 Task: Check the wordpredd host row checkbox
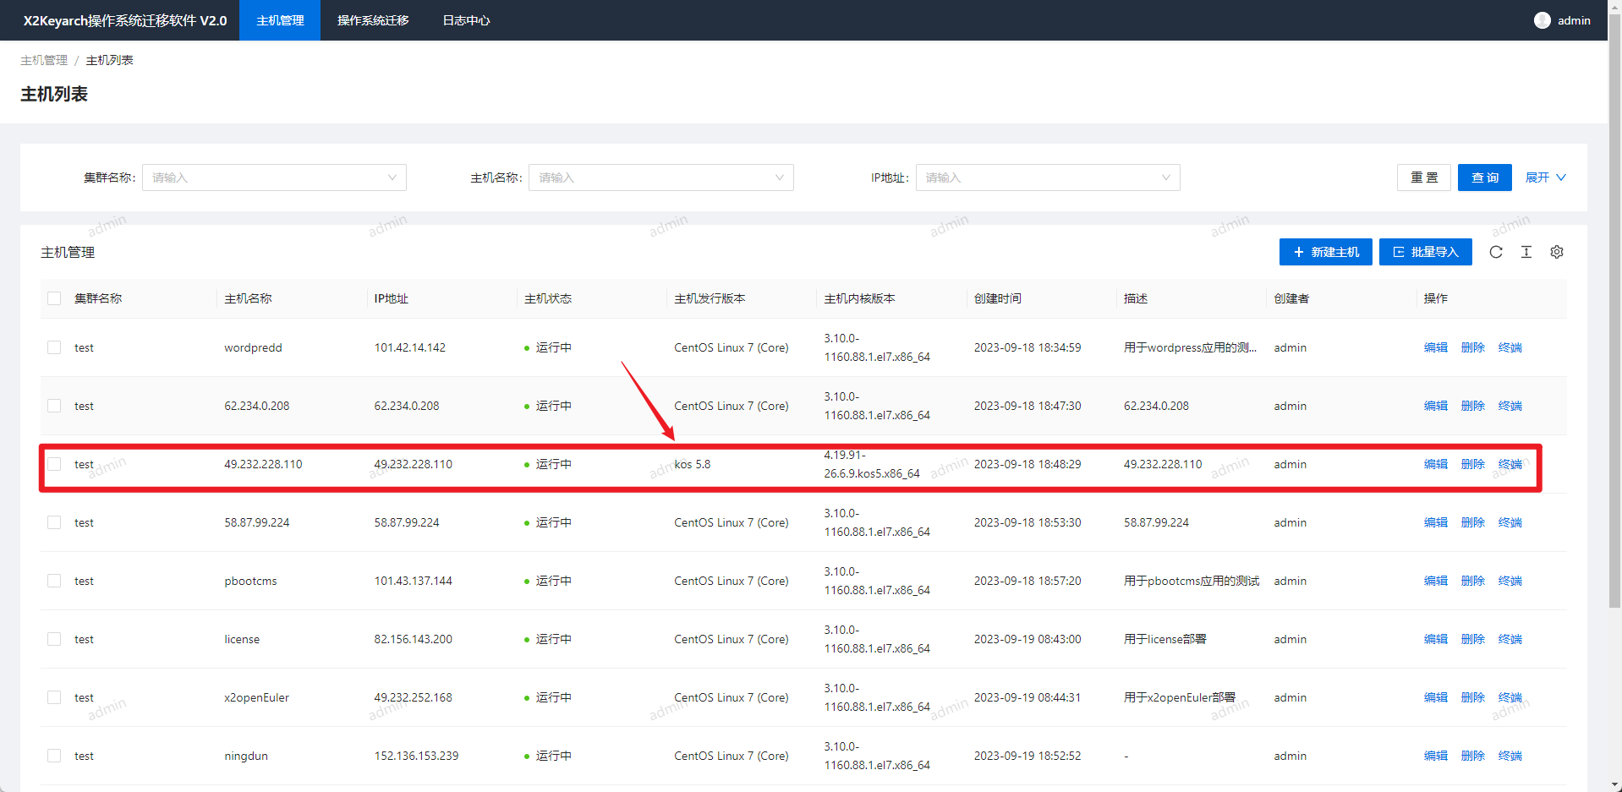[54, 347]
